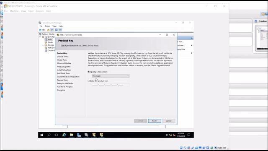268x151 pixels.
Task: Select Nodes in the cluster tree
Action: (x=50, y=42)
